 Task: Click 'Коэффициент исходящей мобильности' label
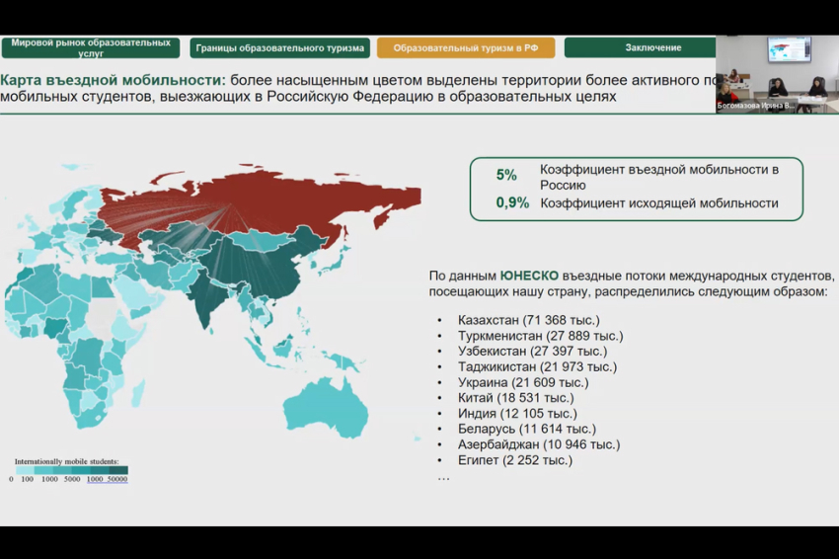click(658, 203)
